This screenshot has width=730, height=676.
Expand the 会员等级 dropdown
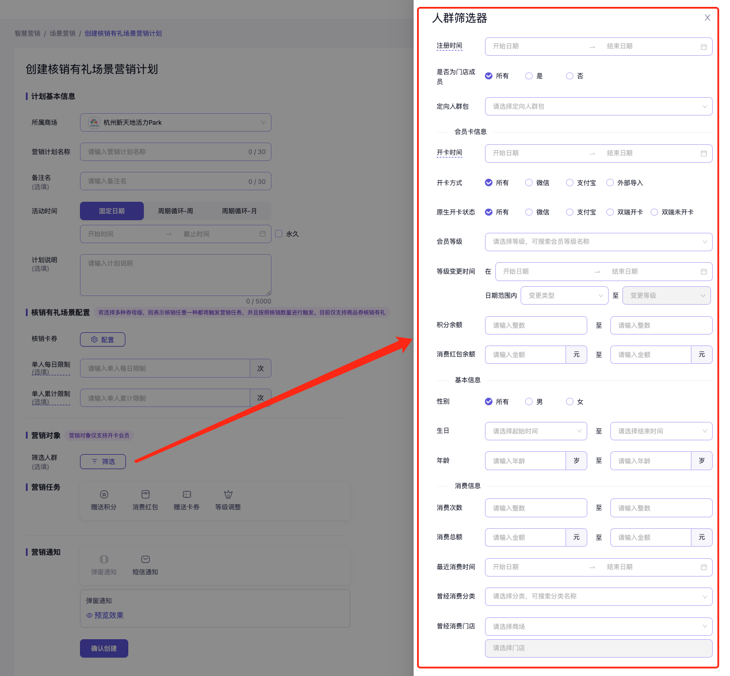tap(598, 242)
